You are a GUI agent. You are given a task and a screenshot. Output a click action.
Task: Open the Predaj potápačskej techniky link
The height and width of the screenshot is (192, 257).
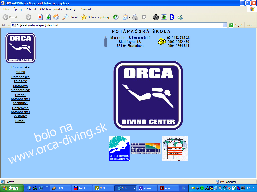tap(20, 99)
